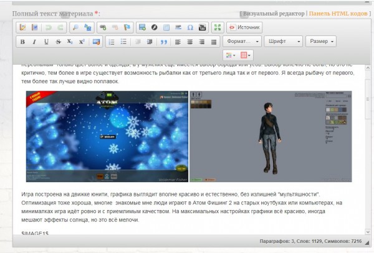
Task: Click the Remove link icon
Action: (115, 27)
